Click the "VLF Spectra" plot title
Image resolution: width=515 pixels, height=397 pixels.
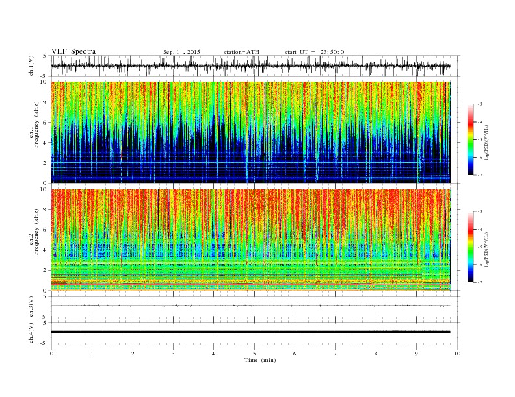coord(73,51)
